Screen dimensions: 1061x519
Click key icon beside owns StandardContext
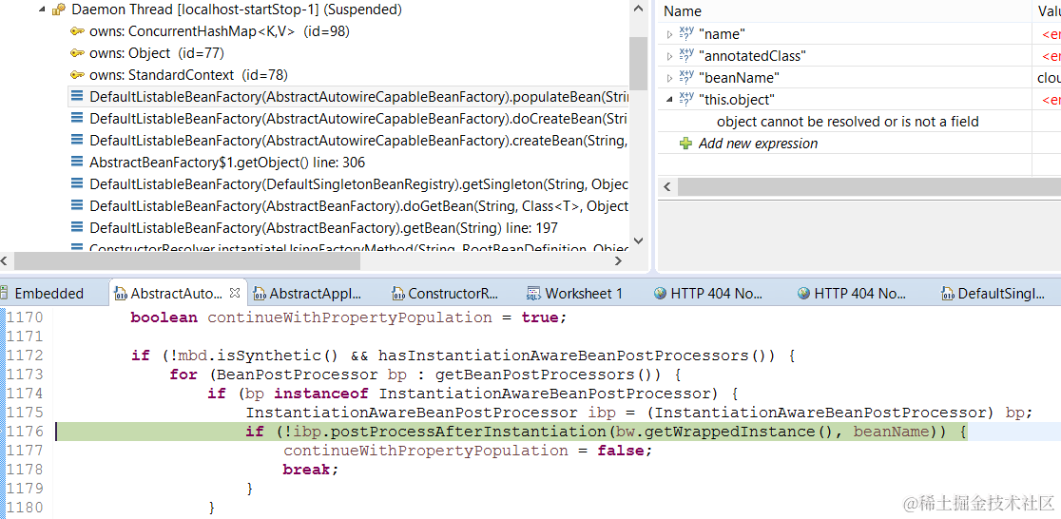77,75
